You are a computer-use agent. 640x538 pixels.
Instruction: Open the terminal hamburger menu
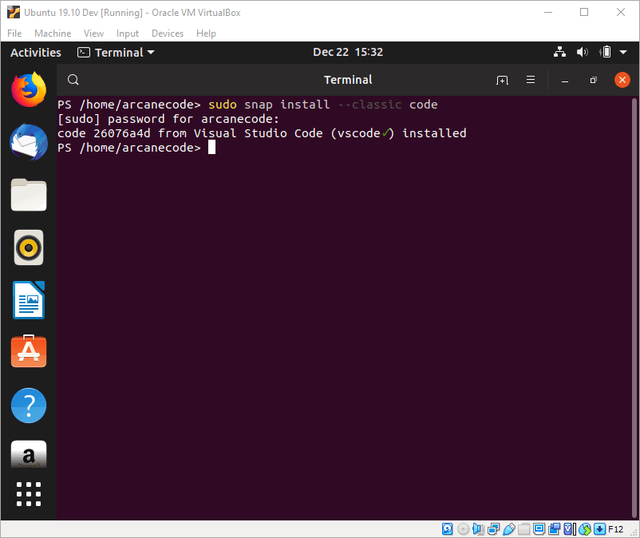coord(531,80)
